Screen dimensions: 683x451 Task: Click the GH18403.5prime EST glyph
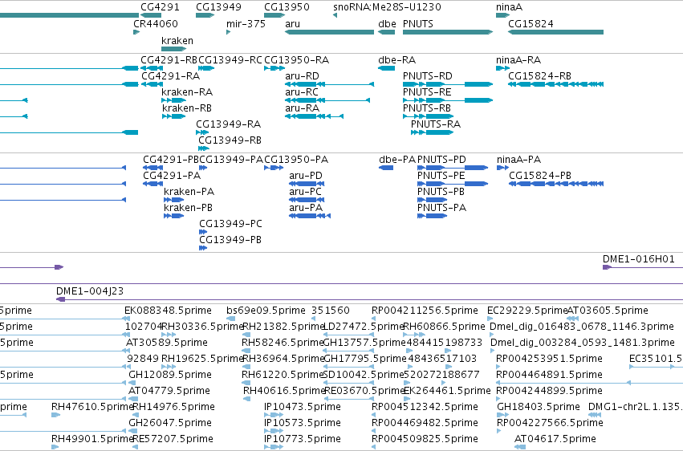tap(502, 415)
